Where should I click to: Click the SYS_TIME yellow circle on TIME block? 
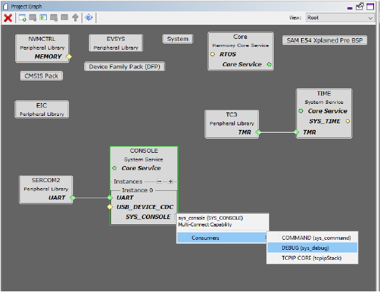(x=348, y=121)
